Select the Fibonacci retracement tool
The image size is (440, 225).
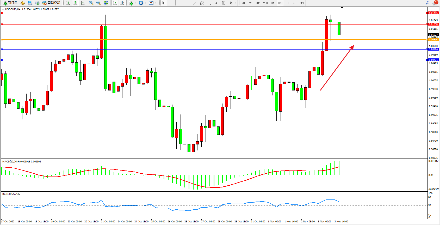tap(209, 3)
